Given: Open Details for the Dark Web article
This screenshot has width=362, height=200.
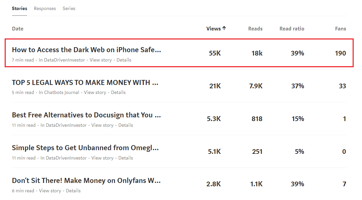Looking at the screenshot, I should (x=124, y=60).
